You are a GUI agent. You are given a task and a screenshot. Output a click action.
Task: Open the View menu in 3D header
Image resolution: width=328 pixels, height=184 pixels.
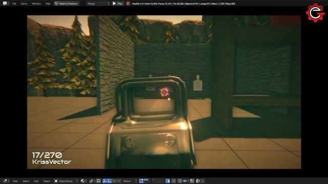(15, 181)
